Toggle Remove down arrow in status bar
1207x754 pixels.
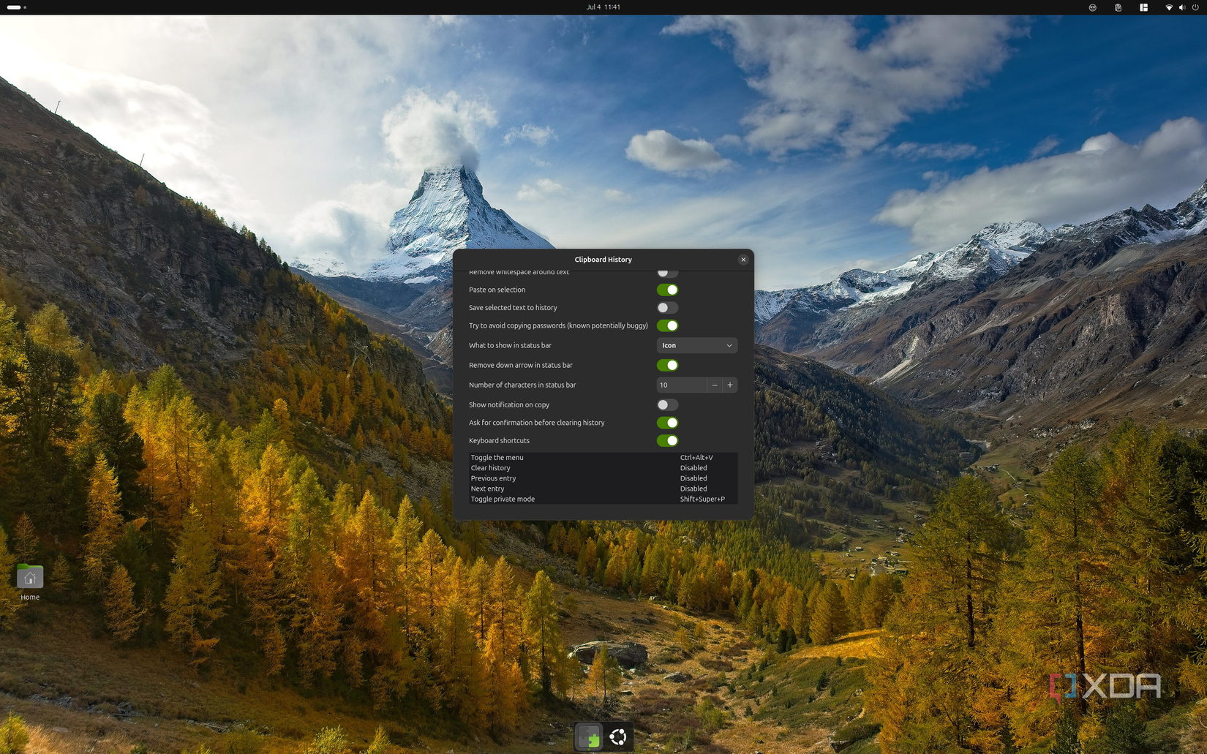click(667, 365)
